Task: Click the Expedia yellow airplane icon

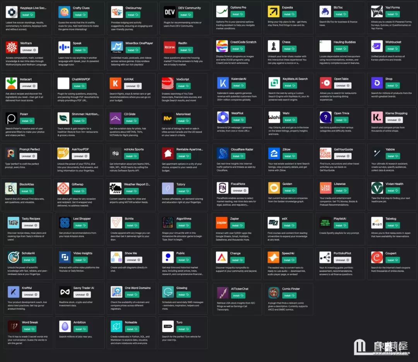Action: [274, 12]
